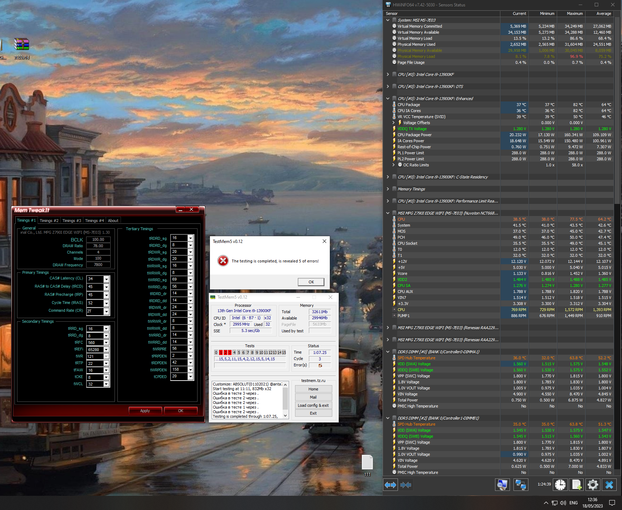The width and height of the screenshot is (622, 510).
Task: Click Apply in Mem TweakIt
Action: coord(145,411)
